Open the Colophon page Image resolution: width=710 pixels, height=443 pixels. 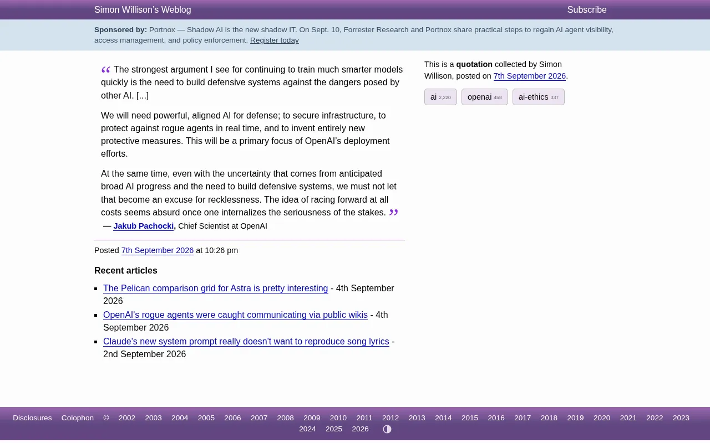(78, 418)
